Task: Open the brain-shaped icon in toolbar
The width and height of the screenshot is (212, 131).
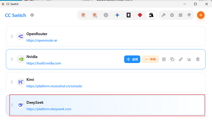Action: click(x=172, y=15)
